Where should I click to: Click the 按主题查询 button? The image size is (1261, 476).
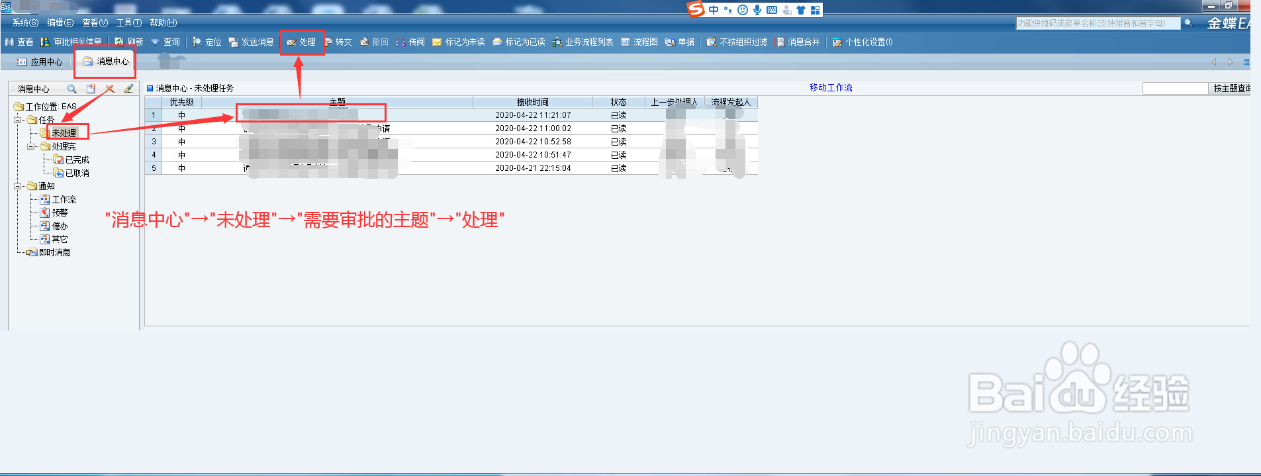(1231, 88)
